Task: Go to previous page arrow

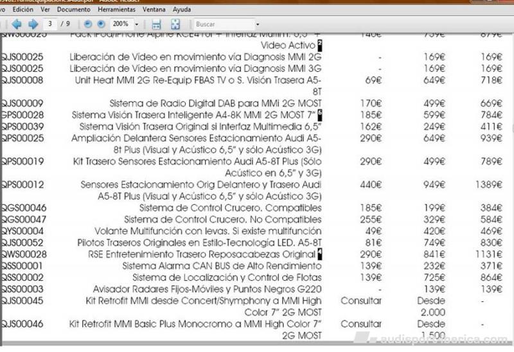Action: pyautogui.click(x=17, y=24)
